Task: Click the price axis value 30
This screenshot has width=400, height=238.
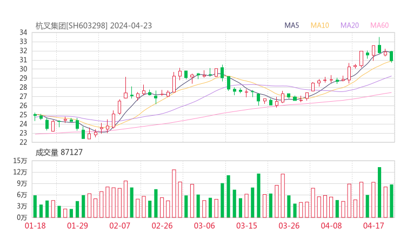Action: (23, 69)
